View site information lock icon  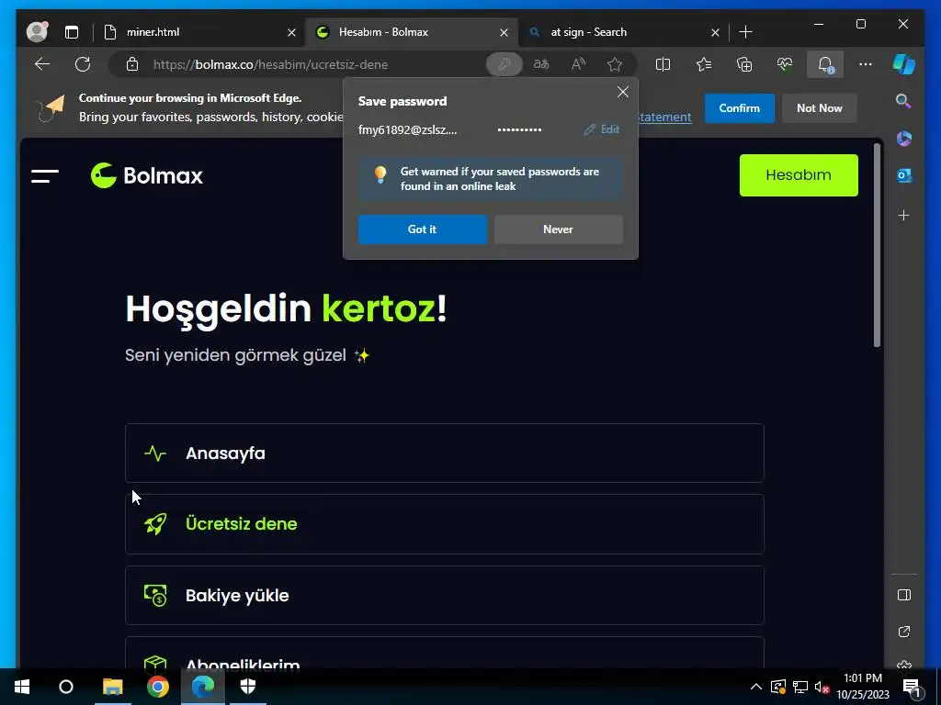point(132,64)
